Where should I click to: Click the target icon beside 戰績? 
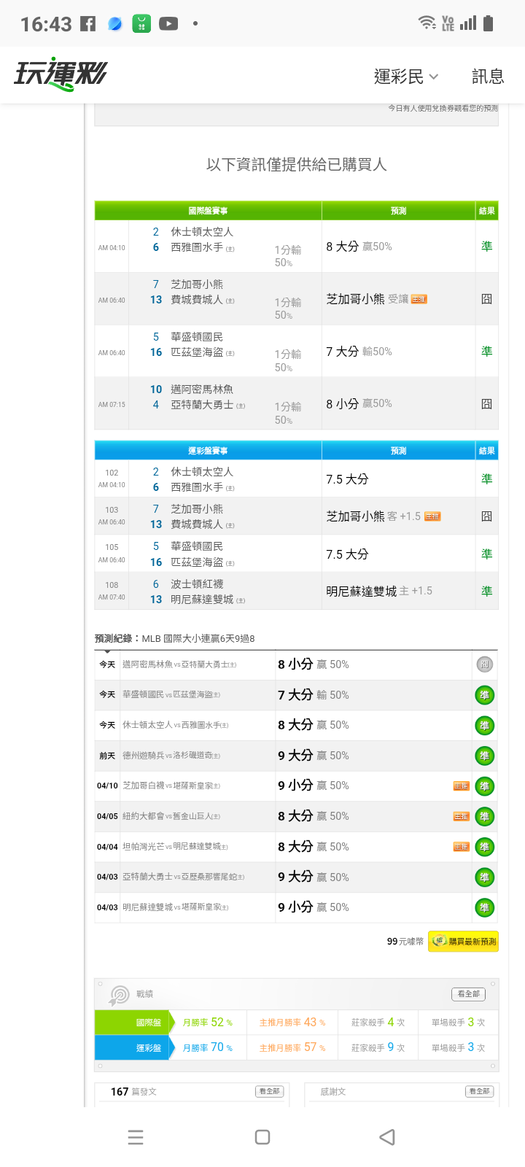pos(118,994)
